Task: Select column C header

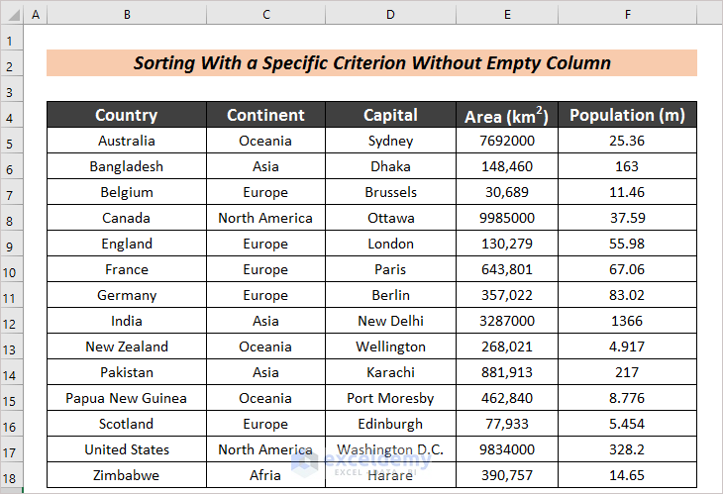Action: [x=265, y=16]
